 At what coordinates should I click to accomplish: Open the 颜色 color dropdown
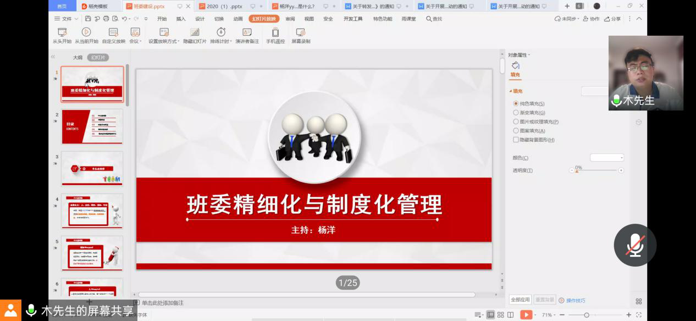[x=606, y=158]
